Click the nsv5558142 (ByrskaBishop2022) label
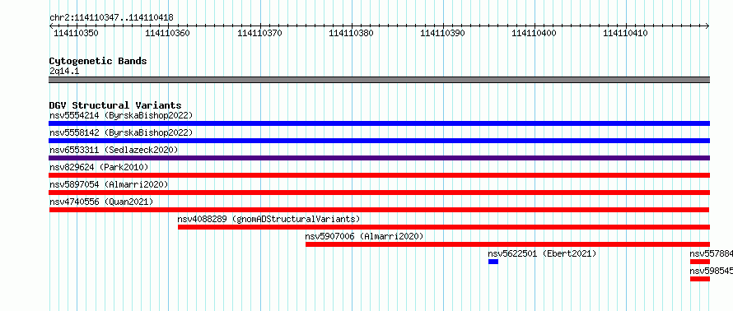The height and width of the screenshot is (311, 733). (x=121, y=132)
